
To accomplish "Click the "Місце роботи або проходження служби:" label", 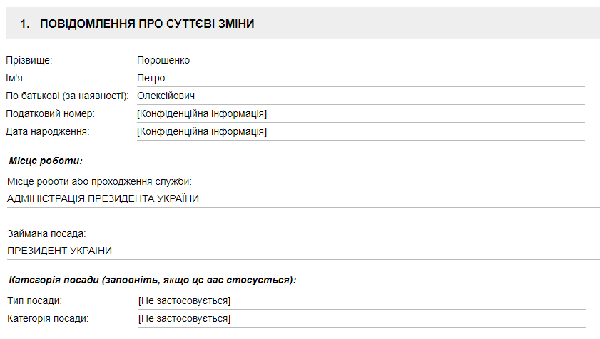I will pos(99,181).
